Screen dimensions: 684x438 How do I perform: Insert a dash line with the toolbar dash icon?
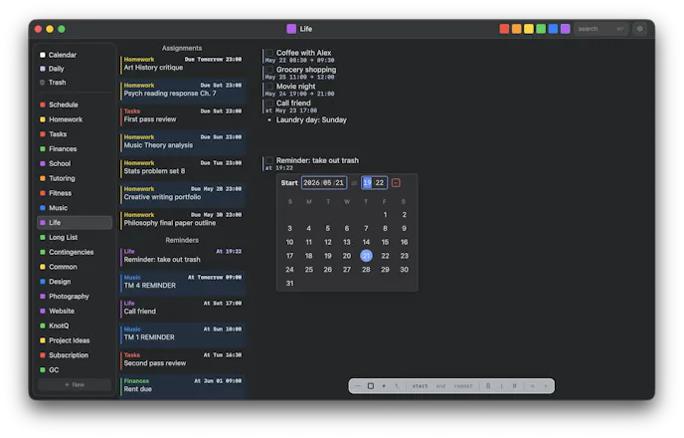(x=357, y=386)
